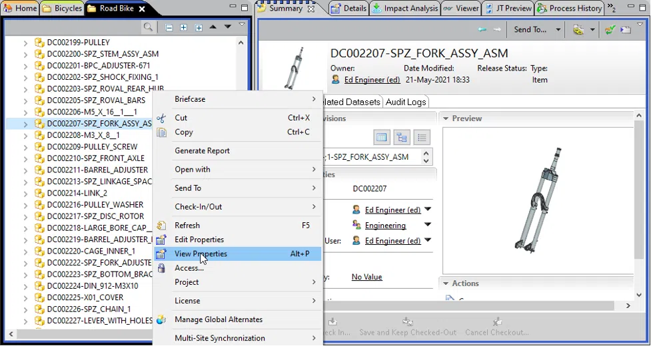
Task: Click the No Value link
Action: (x=366, y=277)
